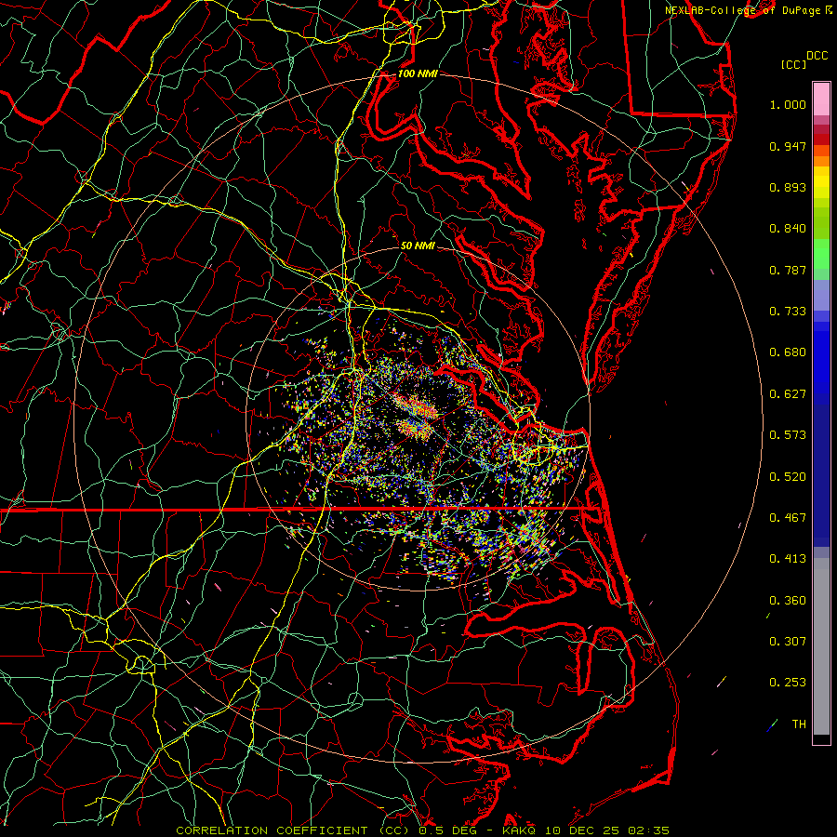The width and height of the screenshot is (837, 837).
Task: Click the 0.787 legend value
Action: pos(788,270)
